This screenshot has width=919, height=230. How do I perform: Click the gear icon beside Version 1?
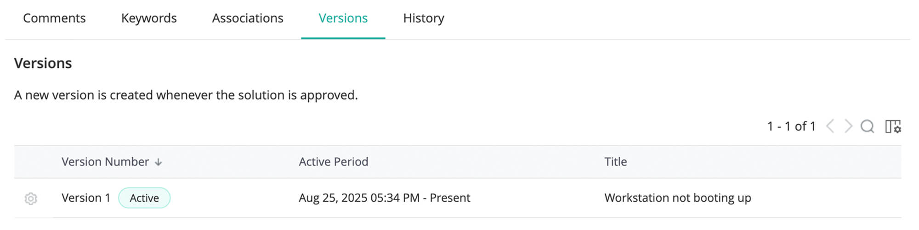[31, 198]
